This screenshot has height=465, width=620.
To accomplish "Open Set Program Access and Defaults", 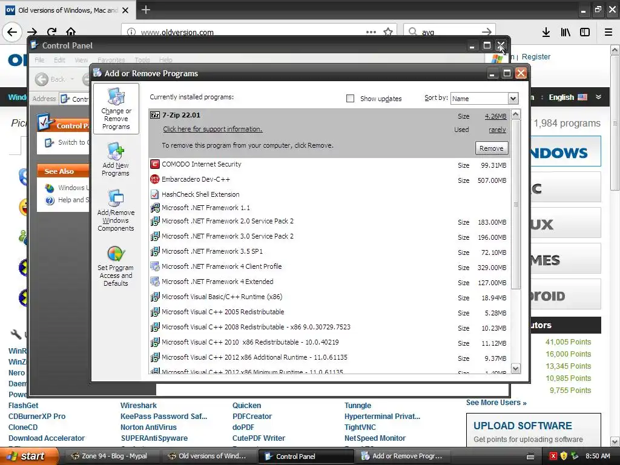I will click(x=116, y=266).
